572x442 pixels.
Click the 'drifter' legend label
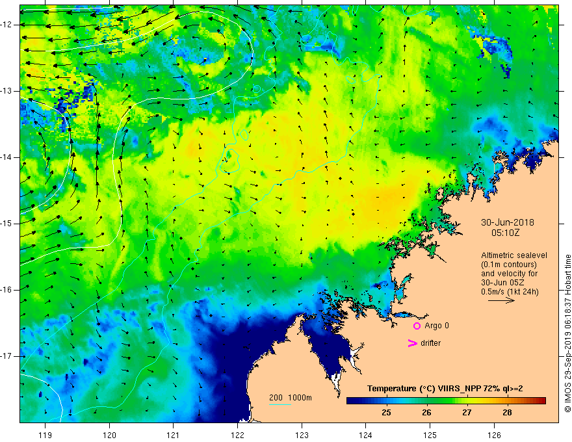430,343
